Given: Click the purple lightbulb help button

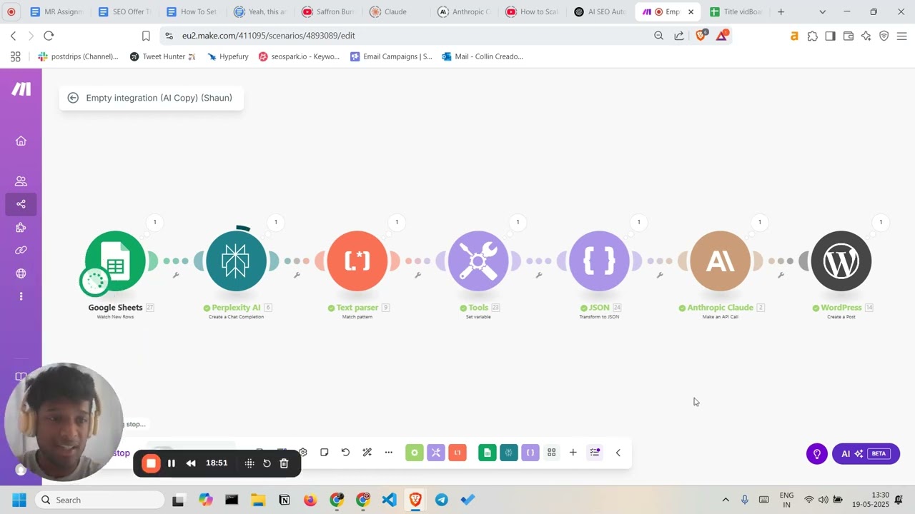Looking at the screenshot, I should [817, 454].
